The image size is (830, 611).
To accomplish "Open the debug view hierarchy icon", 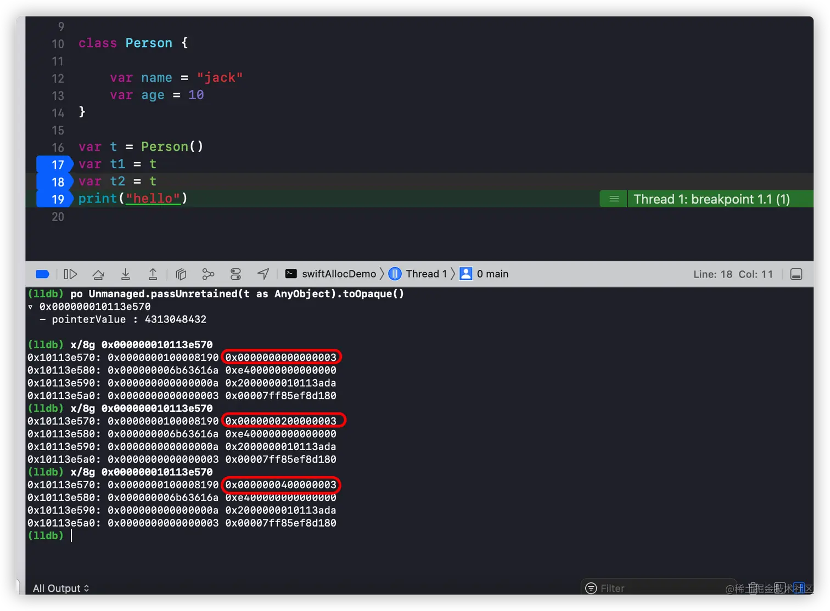I will [181, 274].
